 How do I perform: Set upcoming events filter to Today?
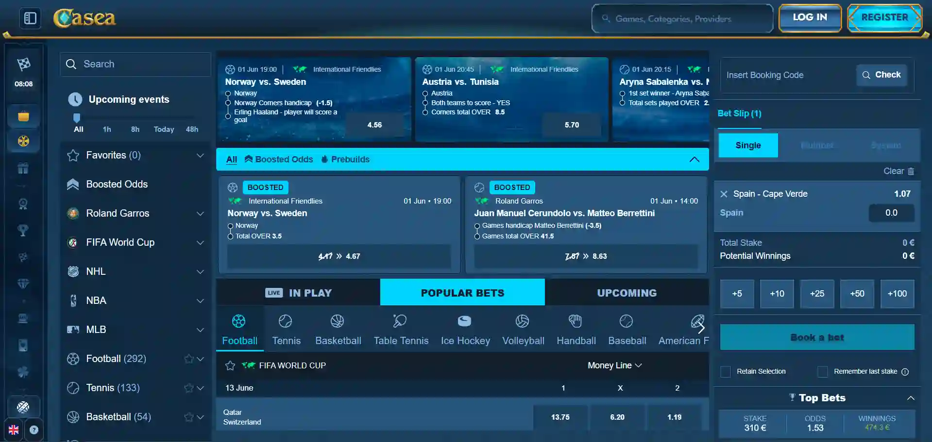pyautogui.click(x=164, y=129)
